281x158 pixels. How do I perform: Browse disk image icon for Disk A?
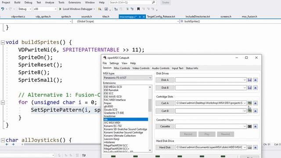pos(250,80)
